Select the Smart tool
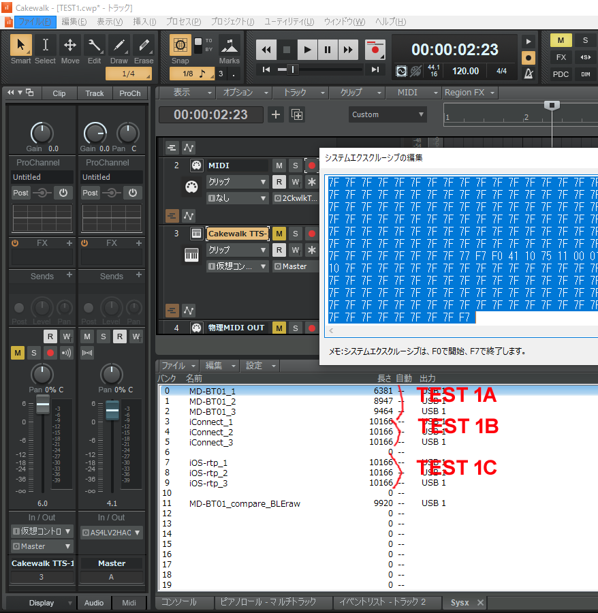Viewport: 598px width, 613px height. [20, 49]
